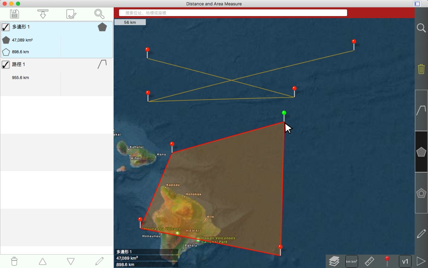Click the yellow trash can icon
Viewport: 428px width, 268px height.
(x=421, y=69)
